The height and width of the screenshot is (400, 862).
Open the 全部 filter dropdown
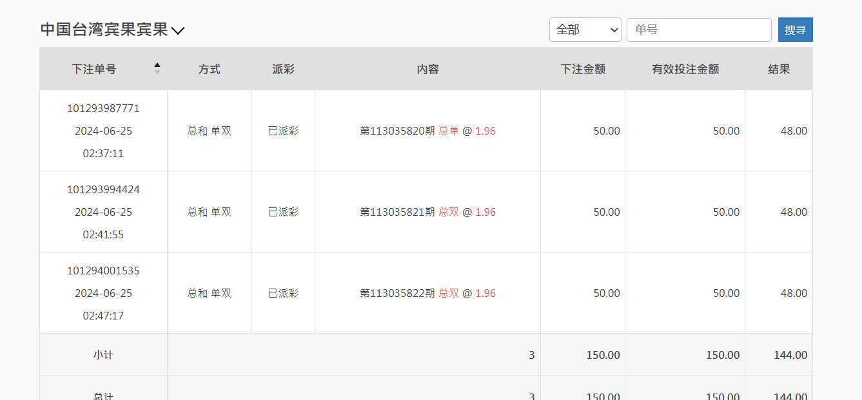pyautogui.click(x=585, y=30)
